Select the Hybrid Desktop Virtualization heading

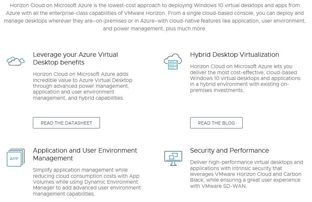235,55
